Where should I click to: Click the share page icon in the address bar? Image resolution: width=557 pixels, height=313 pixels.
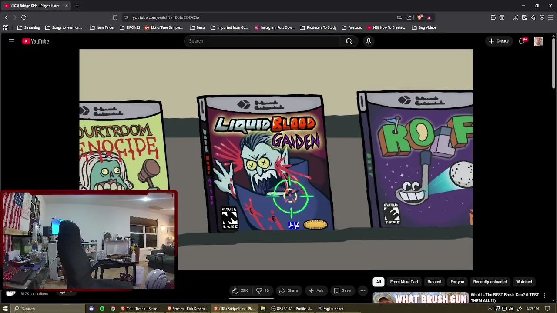pos(409,17)
